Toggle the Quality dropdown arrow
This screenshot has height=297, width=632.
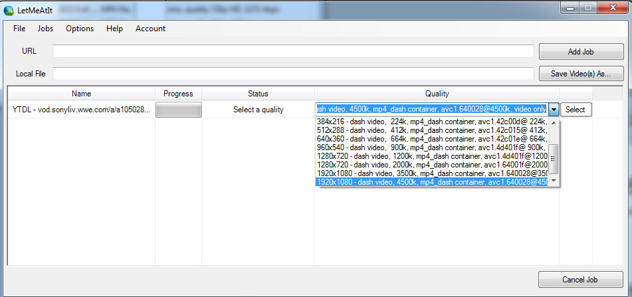click(x=554, y=109)
